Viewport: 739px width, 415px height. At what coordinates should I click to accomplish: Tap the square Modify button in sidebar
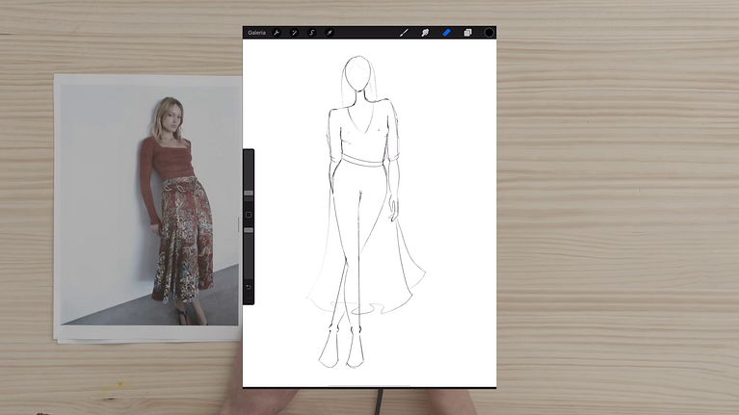click(249, 215)
